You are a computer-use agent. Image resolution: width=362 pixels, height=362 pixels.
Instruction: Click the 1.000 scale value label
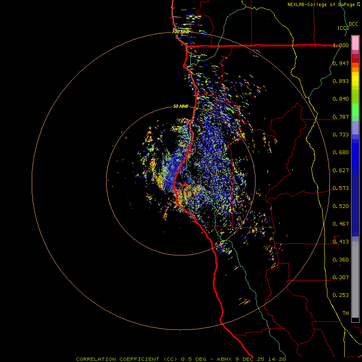[341, 45]
